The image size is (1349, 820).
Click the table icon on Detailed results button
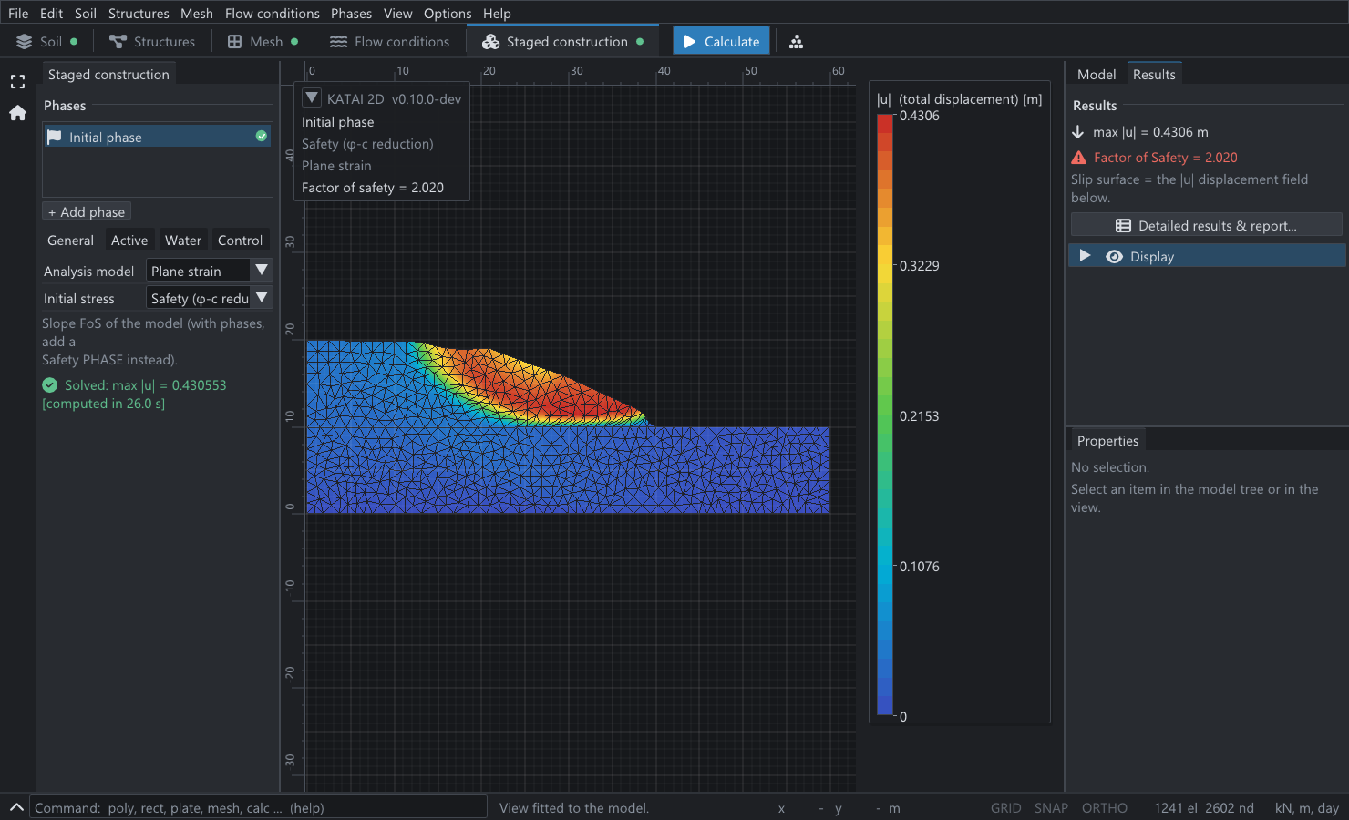click(1123, 226)
